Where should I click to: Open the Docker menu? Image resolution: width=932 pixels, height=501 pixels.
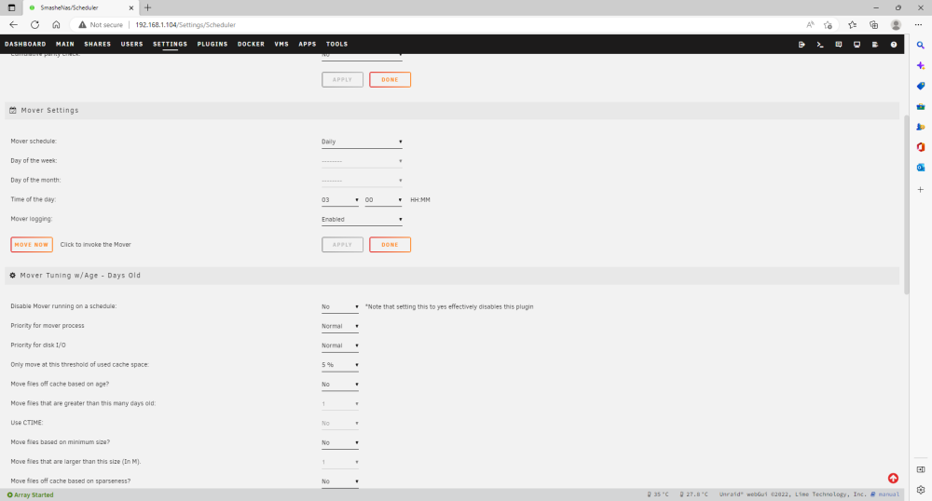pos(251,45)
